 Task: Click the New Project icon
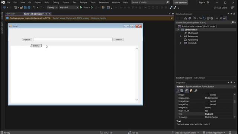point(16,7)
